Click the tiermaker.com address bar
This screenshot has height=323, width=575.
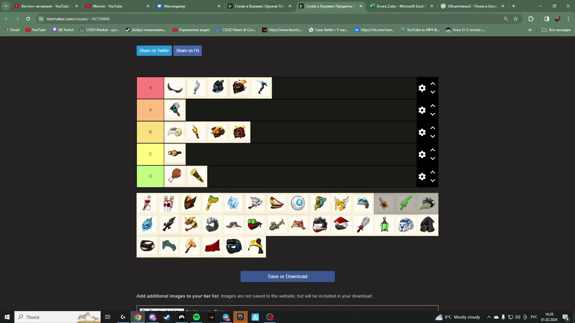coord(270,19)
